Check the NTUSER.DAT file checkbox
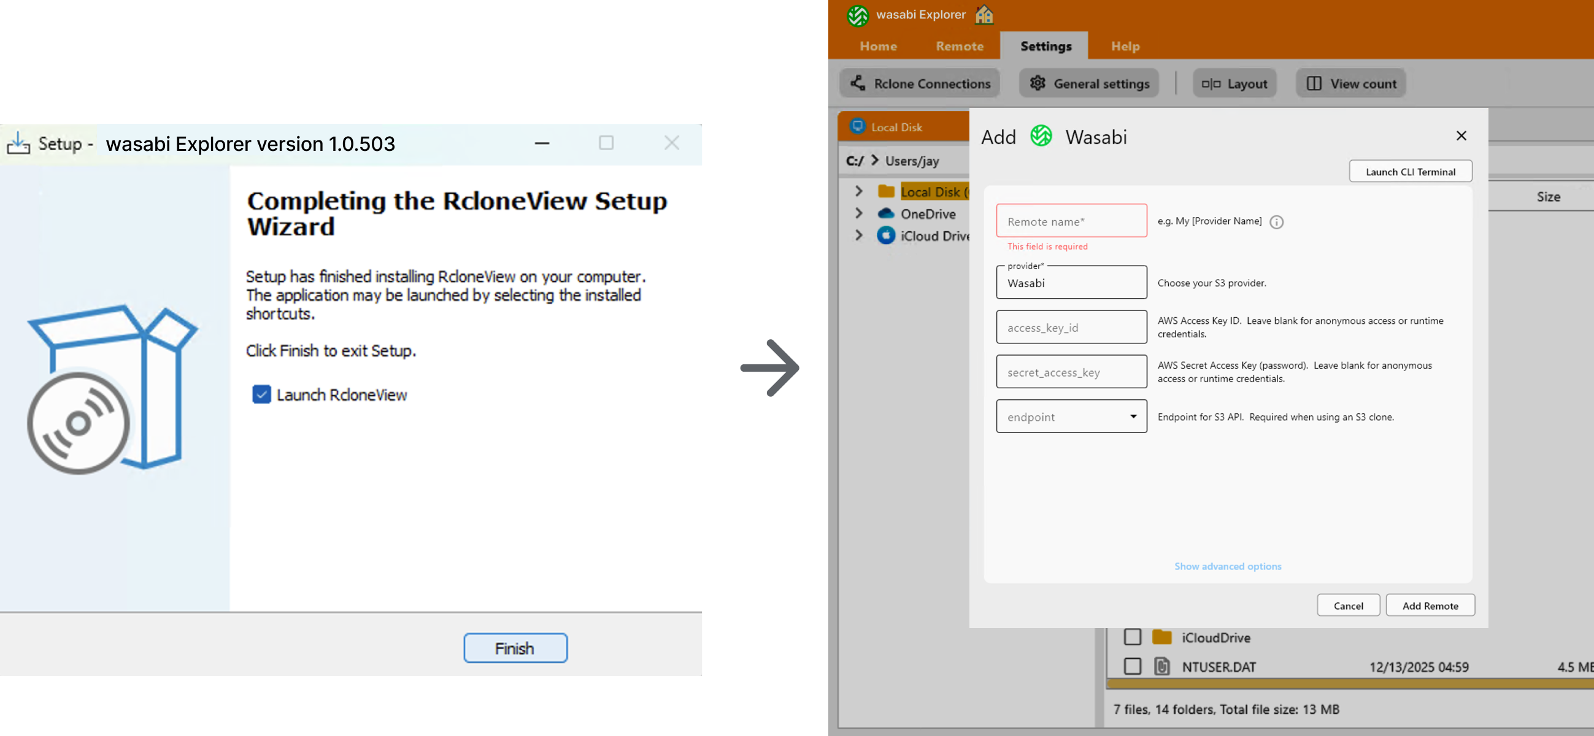Image resolution: width=1594 pixels, height=736 pixels. coord(1133,666)
